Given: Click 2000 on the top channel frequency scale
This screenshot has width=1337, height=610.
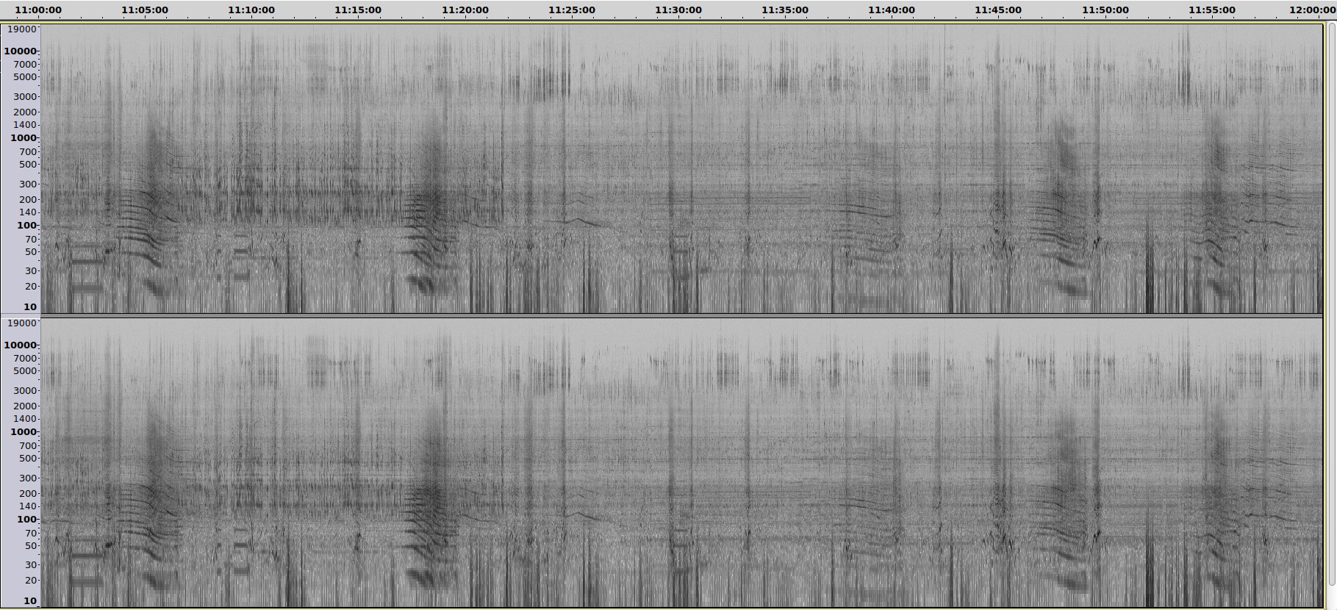Looking at the screenshot, I should 25,112.
